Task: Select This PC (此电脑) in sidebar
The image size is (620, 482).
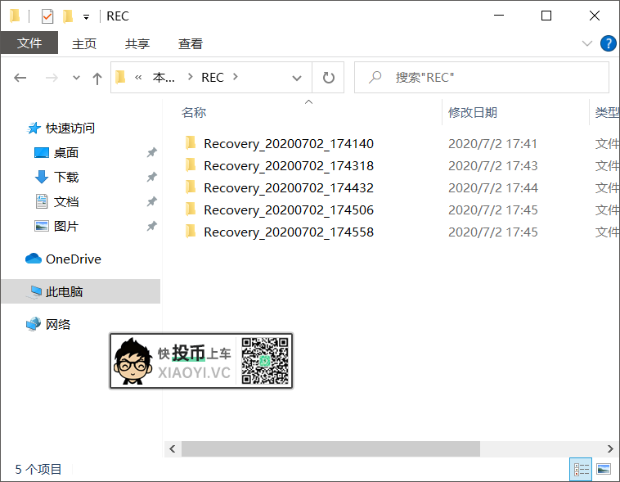Action: click(x=81, y=291)
